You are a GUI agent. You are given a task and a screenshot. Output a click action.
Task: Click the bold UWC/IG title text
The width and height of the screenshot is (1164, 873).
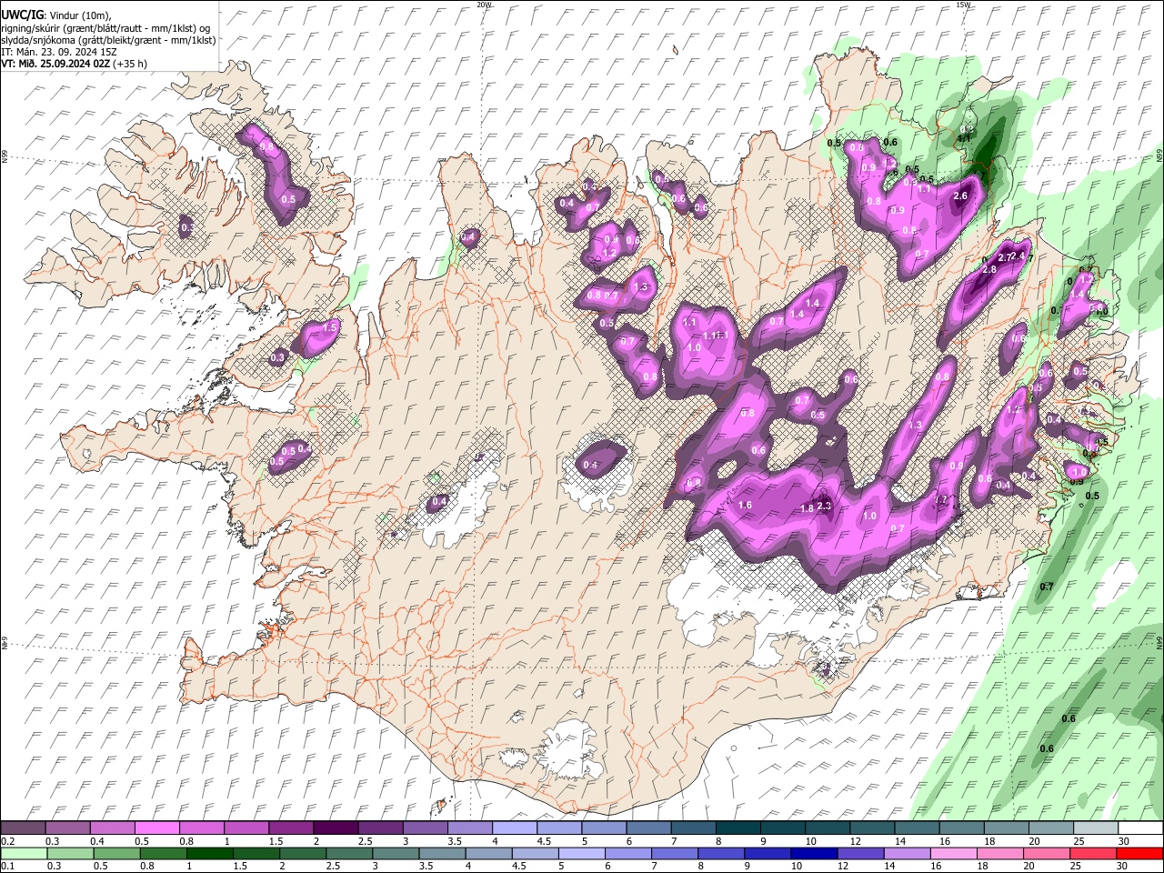(22, 14)
